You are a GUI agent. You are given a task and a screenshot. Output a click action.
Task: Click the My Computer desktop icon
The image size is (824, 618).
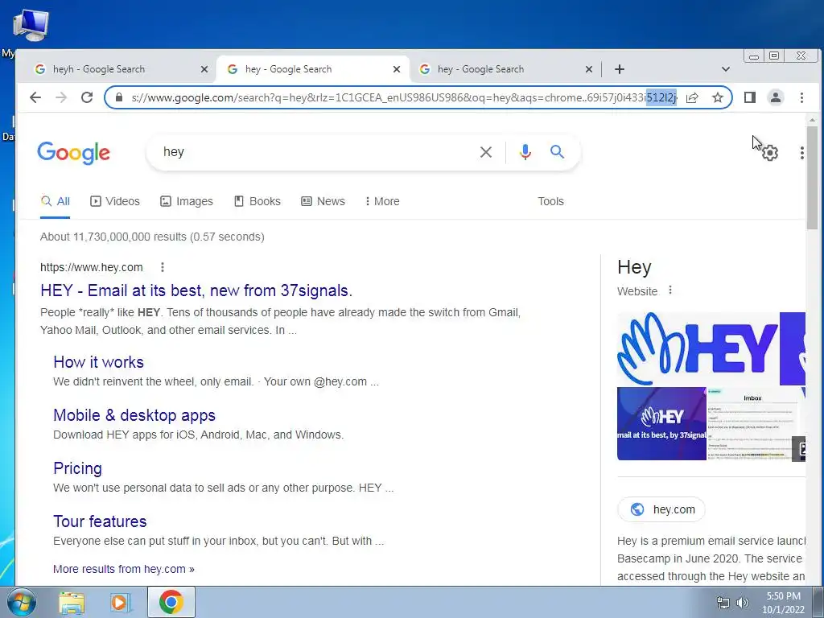click(x=31, y=25)
